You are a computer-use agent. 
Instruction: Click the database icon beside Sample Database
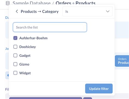point(8,3)
